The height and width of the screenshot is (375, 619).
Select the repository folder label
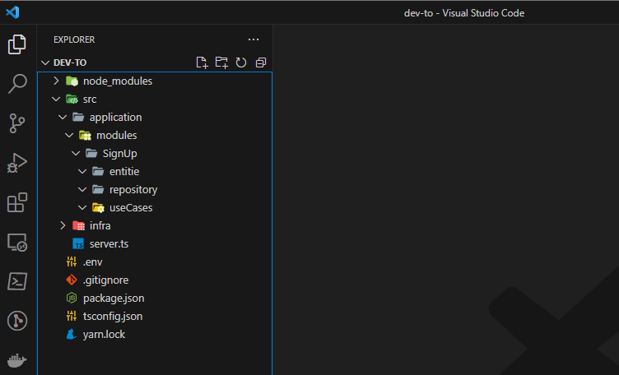[x=133, y=190]
